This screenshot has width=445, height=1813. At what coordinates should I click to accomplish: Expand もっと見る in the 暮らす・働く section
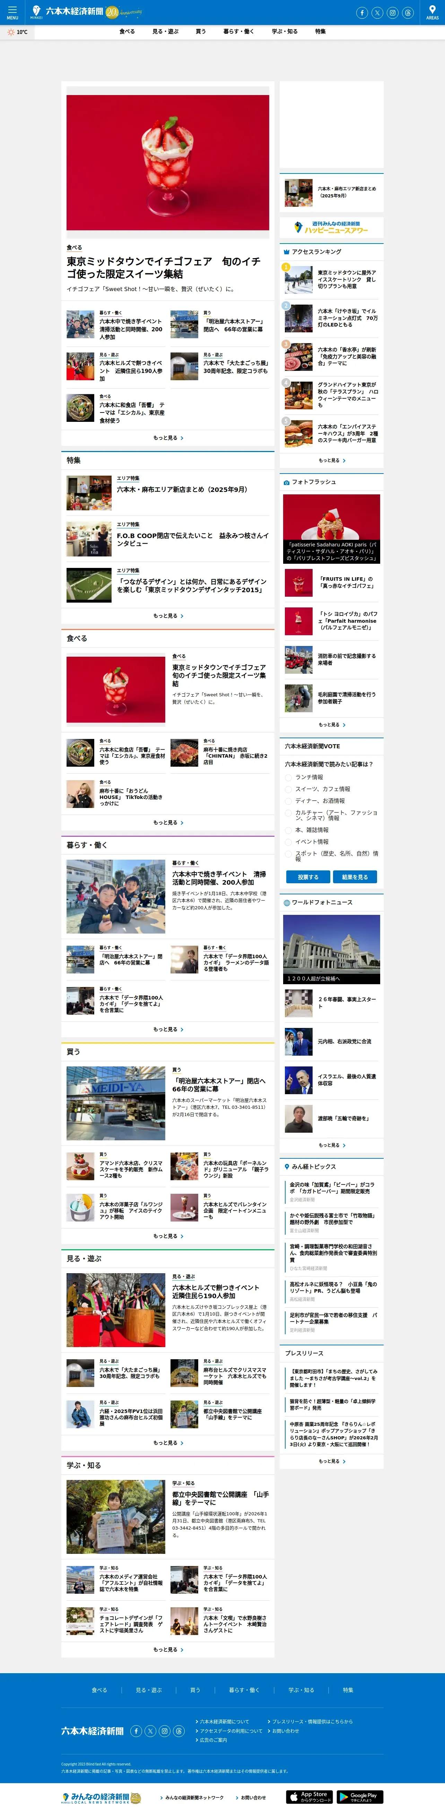pos(168,1030)
